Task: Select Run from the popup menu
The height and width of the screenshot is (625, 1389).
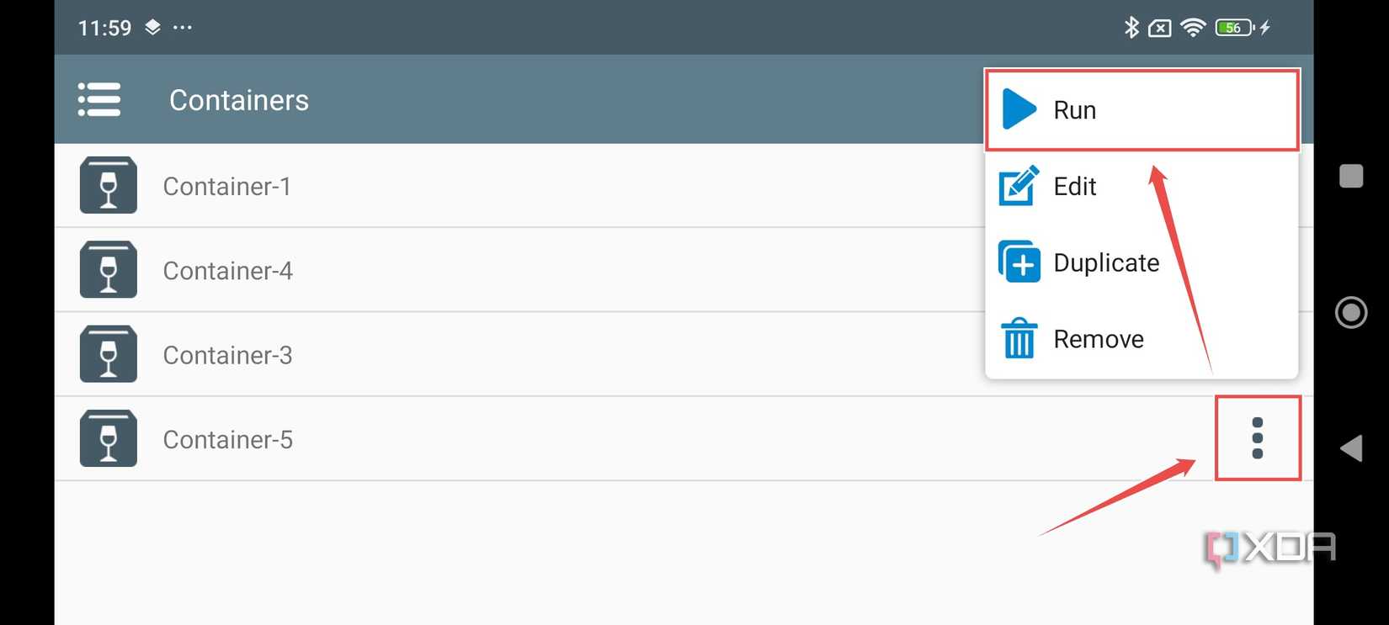Action: click(1075, 110)
